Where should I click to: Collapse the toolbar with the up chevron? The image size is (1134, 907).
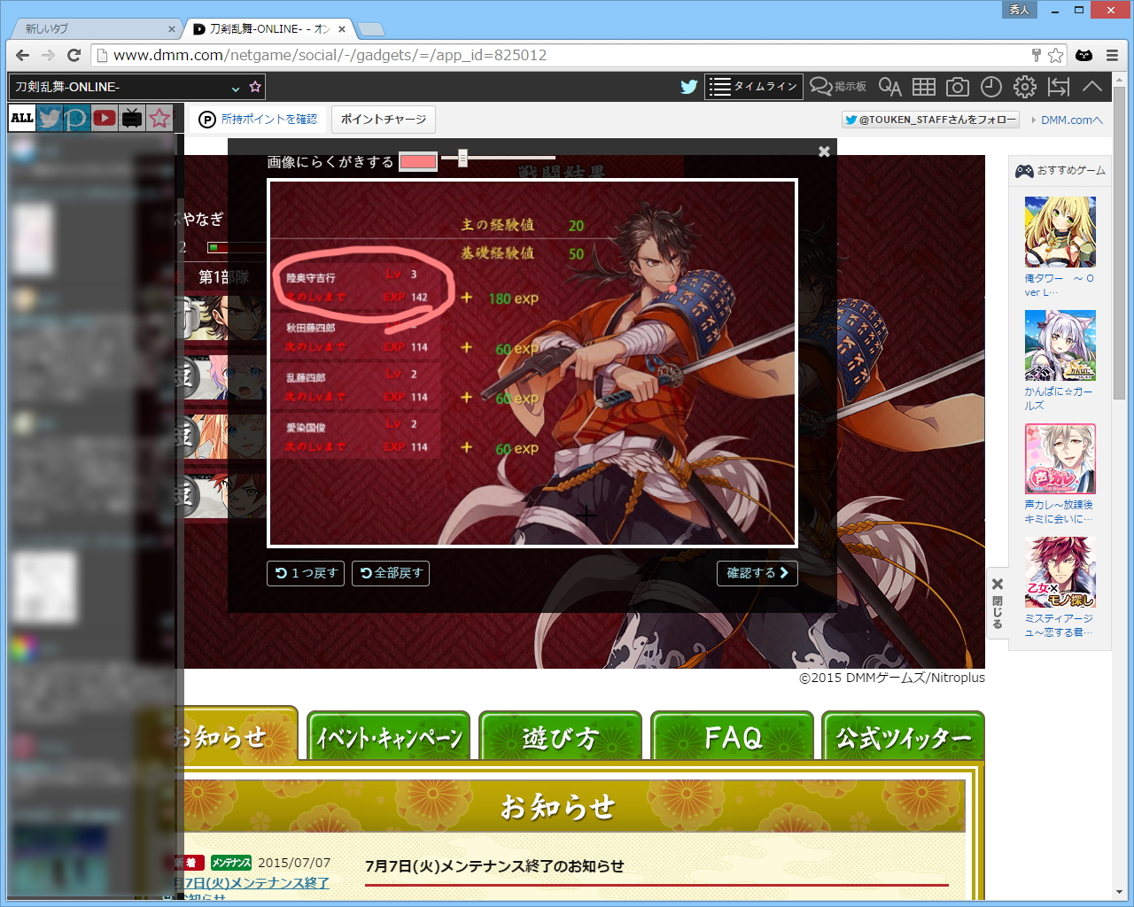(x=1092, y=87)
